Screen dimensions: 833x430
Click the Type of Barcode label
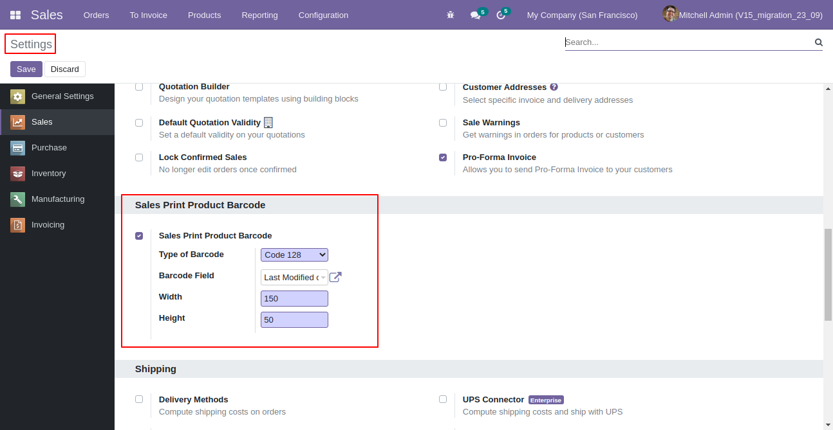[191, 255]
